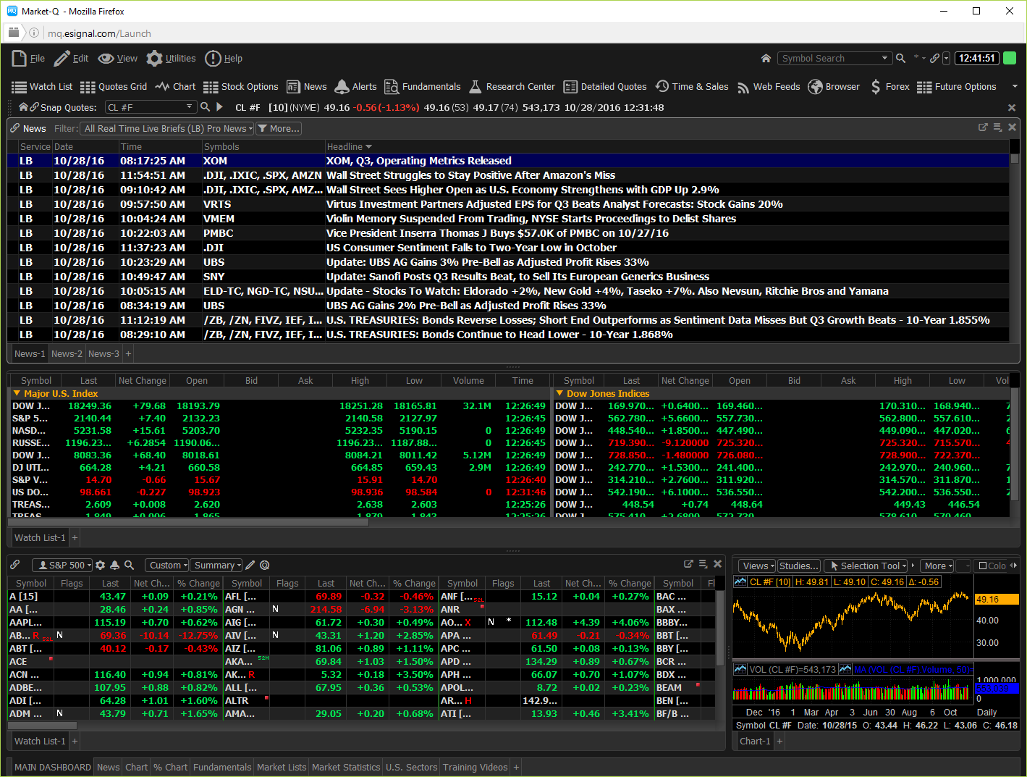Open the Quotes Grid tool
This screenshot has width=1027, height=777.
point(114,87)
